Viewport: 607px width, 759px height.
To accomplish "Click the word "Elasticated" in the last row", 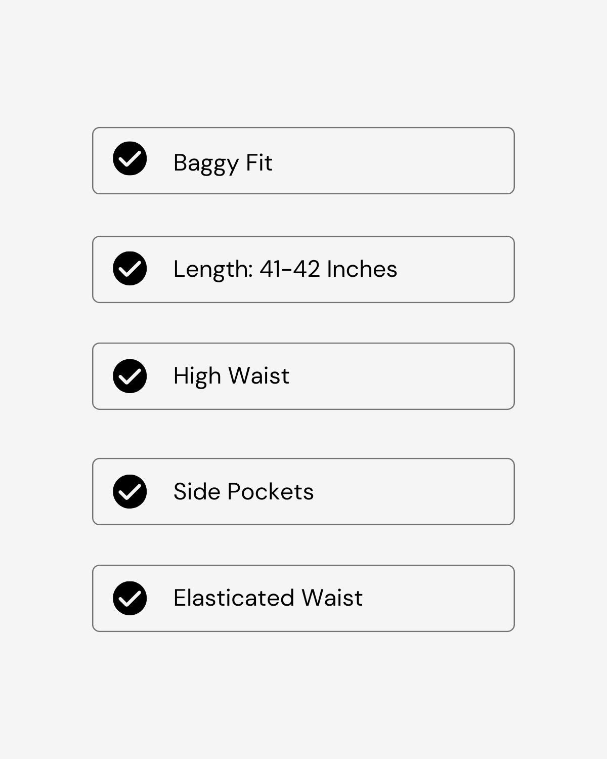I will [x=234, y=598].
